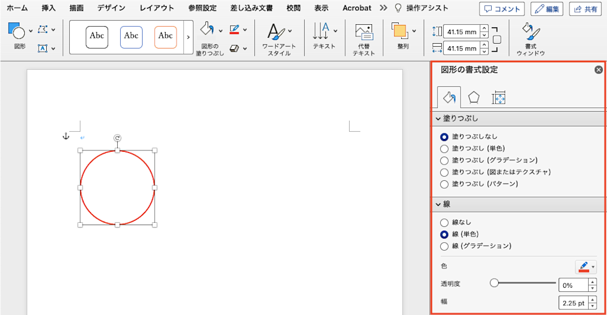
Task: Open the line 色 color picker
Action: 586,266
